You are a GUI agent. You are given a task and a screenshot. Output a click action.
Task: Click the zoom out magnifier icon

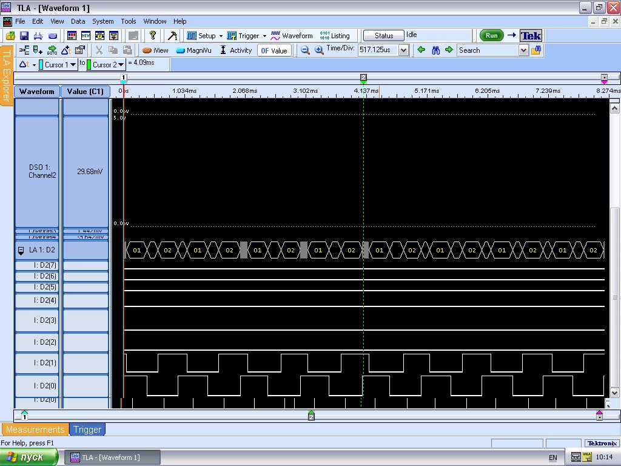[306, 50]
